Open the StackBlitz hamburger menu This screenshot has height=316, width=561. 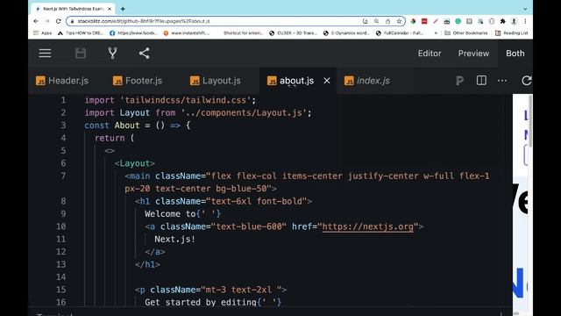tap(45, 54)
